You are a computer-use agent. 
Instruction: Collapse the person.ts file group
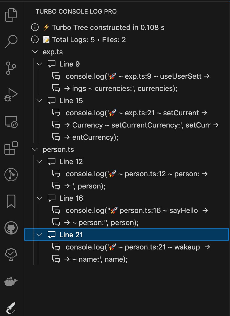click(x=35, y=149)
